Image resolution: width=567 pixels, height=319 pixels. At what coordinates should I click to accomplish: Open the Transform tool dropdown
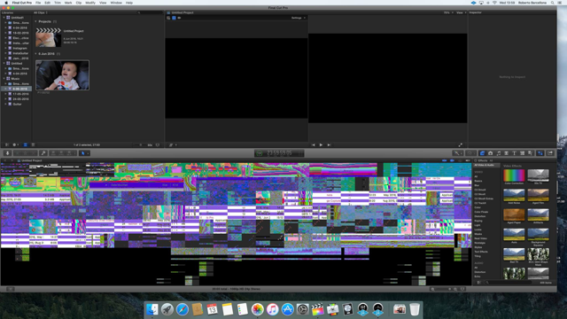[x=172, y=145]
